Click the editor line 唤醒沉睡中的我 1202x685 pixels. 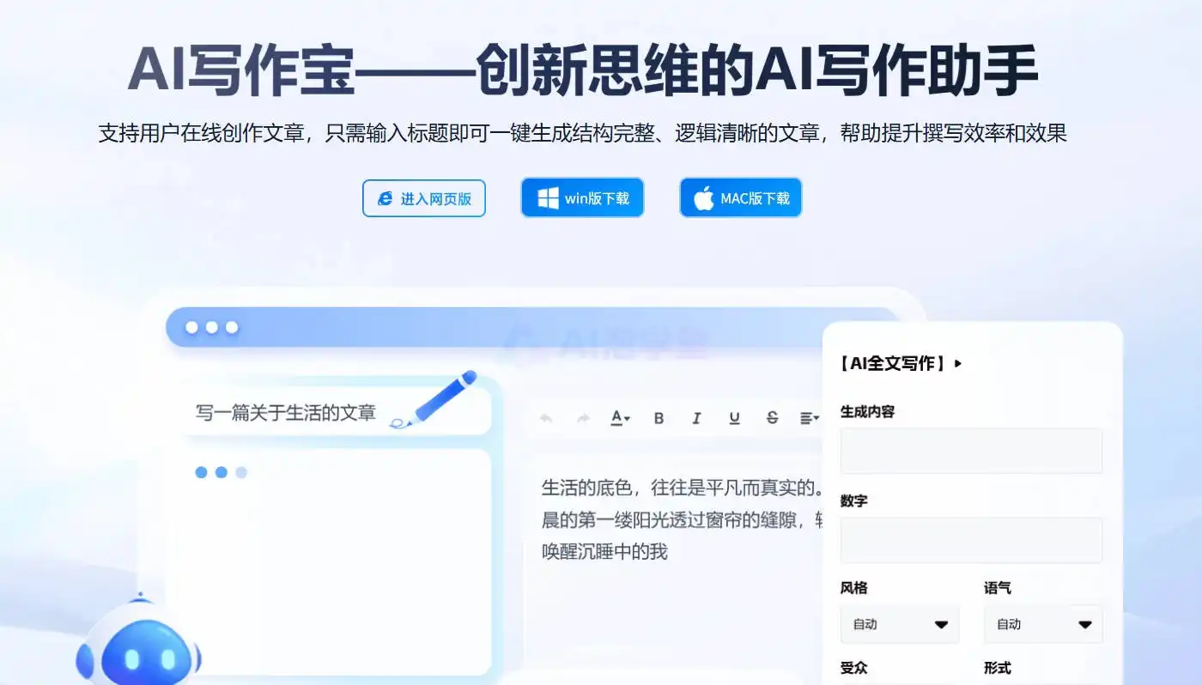click(604, 551)
